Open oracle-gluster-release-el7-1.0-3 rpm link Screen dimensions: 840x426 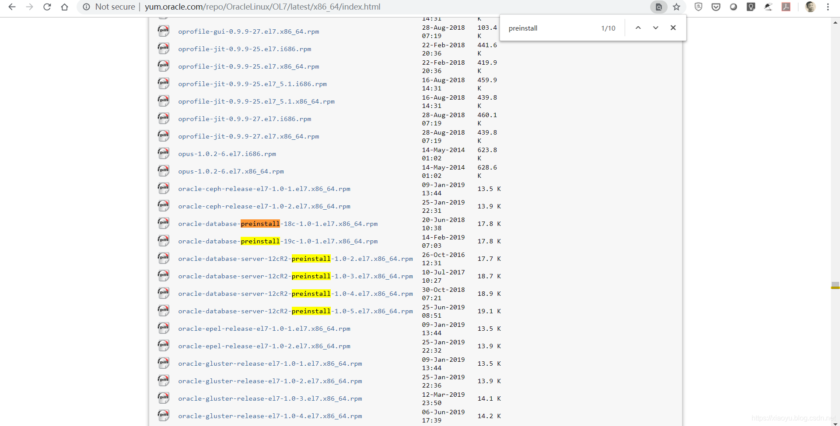coord(270,398)
